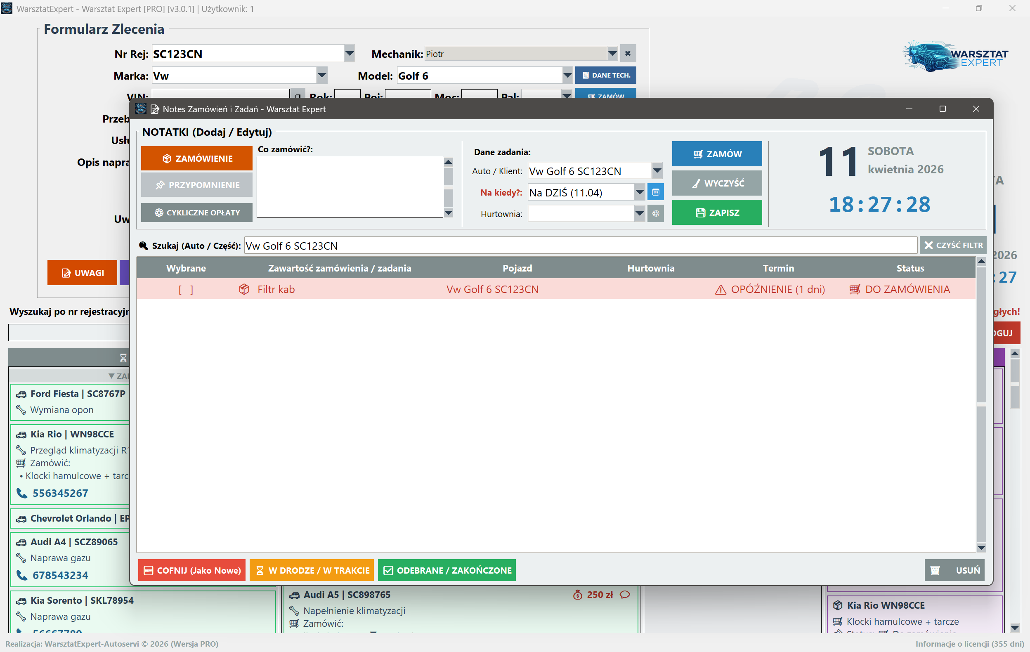Click the hourglass icon in left panel header
Image resolution: width=1030 pixels, height=652 pixels.
pos(123,358)
